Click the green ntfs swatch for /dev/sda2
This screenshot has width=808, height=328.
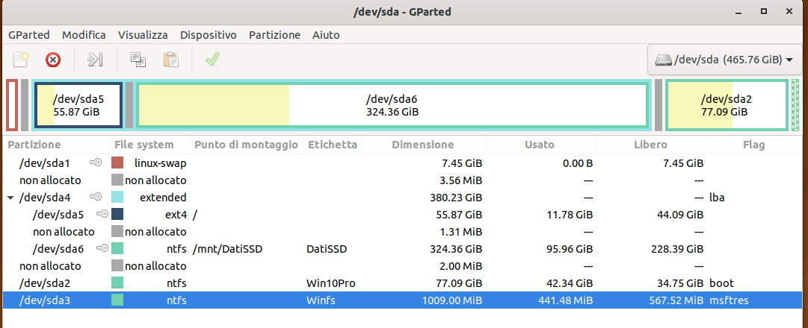117,283
